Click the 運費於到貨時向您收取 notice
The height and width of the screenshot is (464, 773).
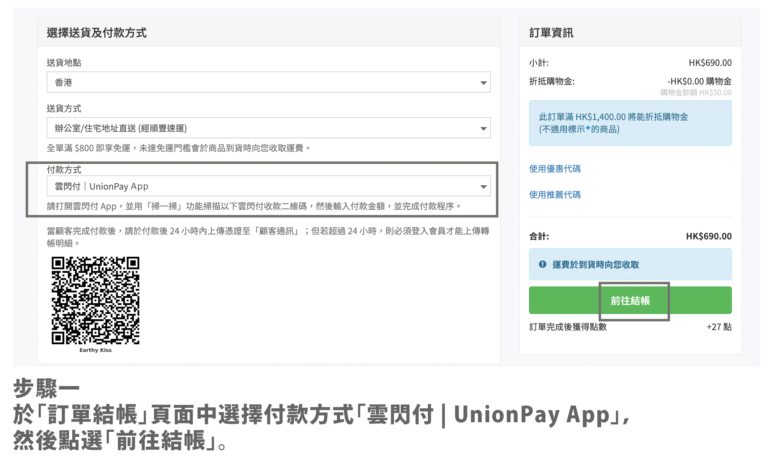(595, 264)
